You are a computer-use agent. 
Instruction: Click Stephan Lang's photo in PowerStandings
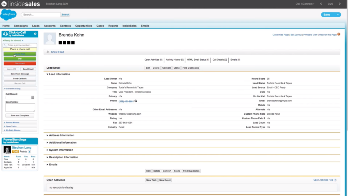7,150
